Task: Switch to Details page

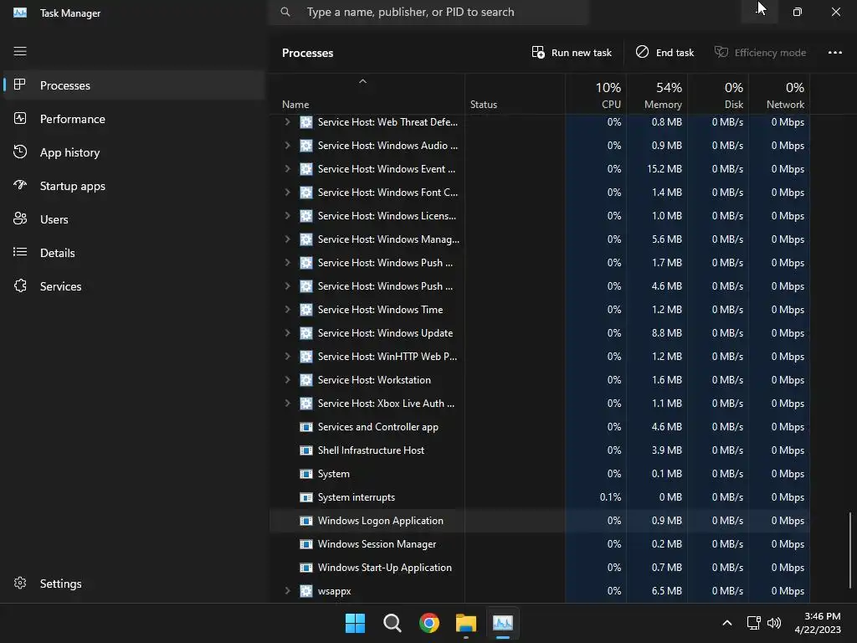Action: (x=133, y=253)
